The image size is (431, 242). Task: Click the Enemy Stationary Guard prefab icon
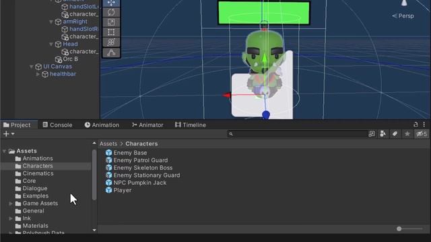tap(108, 175)
